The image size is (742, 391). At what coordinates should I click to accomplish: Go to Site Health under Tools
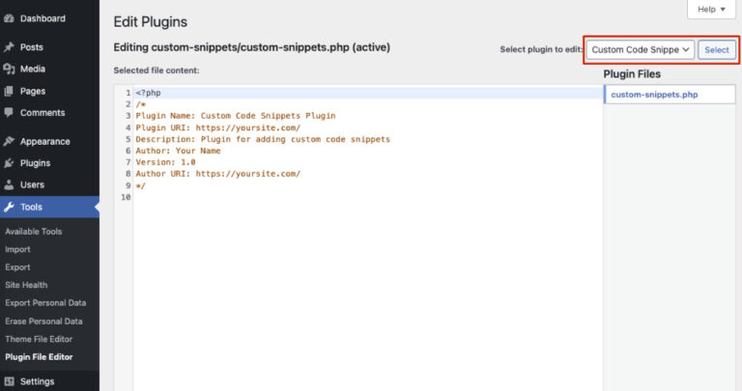[26, 285]
